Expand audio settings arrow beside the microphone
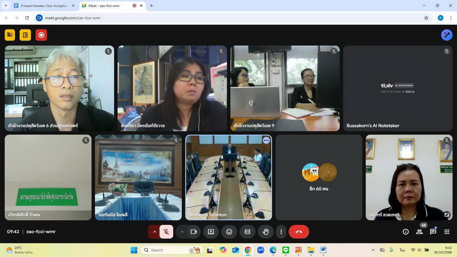The image size is (457, 257). point(154,232)
